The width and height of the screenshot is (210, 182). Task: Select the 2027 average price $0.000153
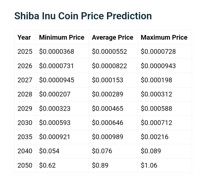(x=107, y=80)
